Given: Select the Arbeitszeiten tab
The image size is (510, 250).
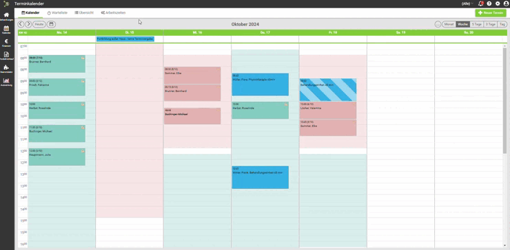Looking at the screenshot, I should (x=113, y=12).
